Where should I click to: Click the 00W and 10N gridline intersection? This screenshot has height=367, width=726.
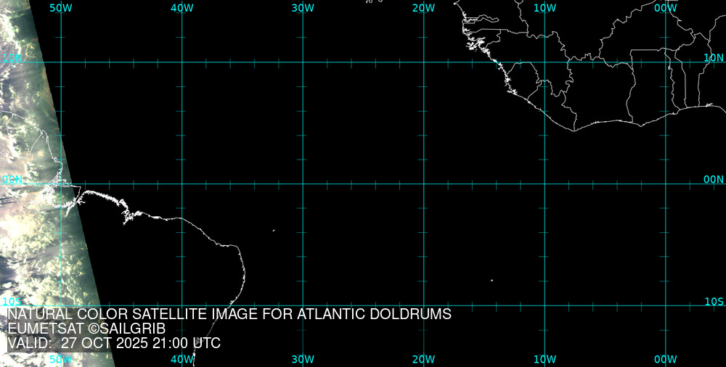[665, 62]
